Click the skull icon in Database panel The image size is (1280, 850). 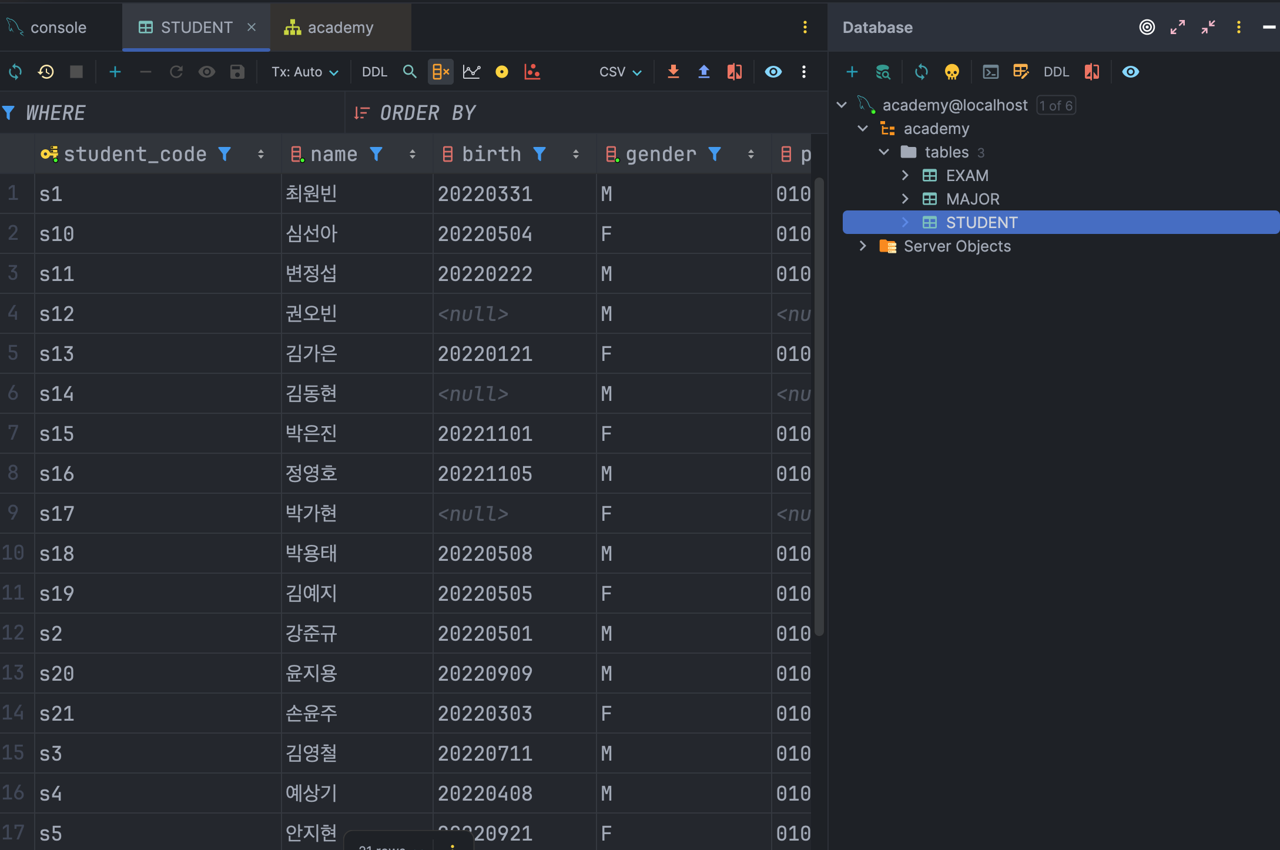coord(951,72)
